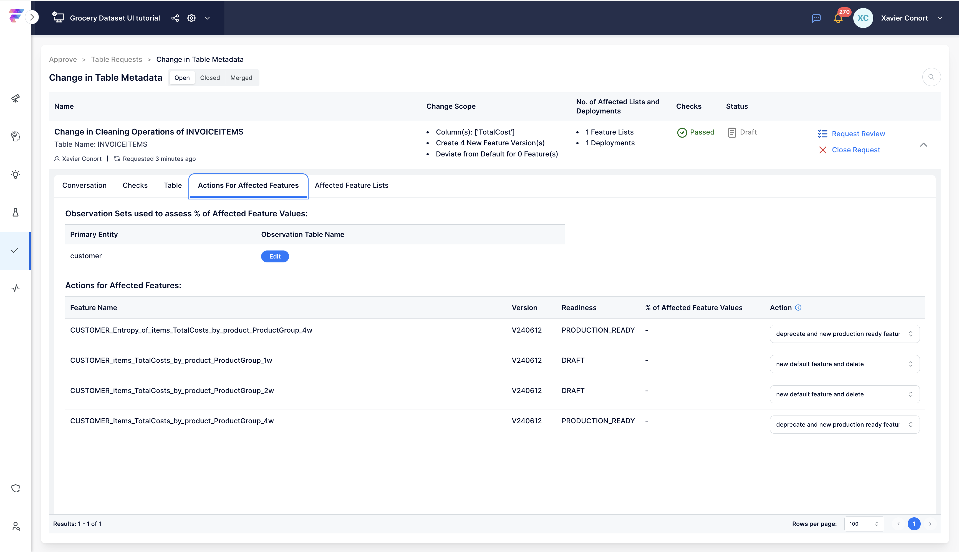Image resolution: width=959 pixels, height=552 pixels.
Task: Click Request Review link
Action: 858,133
